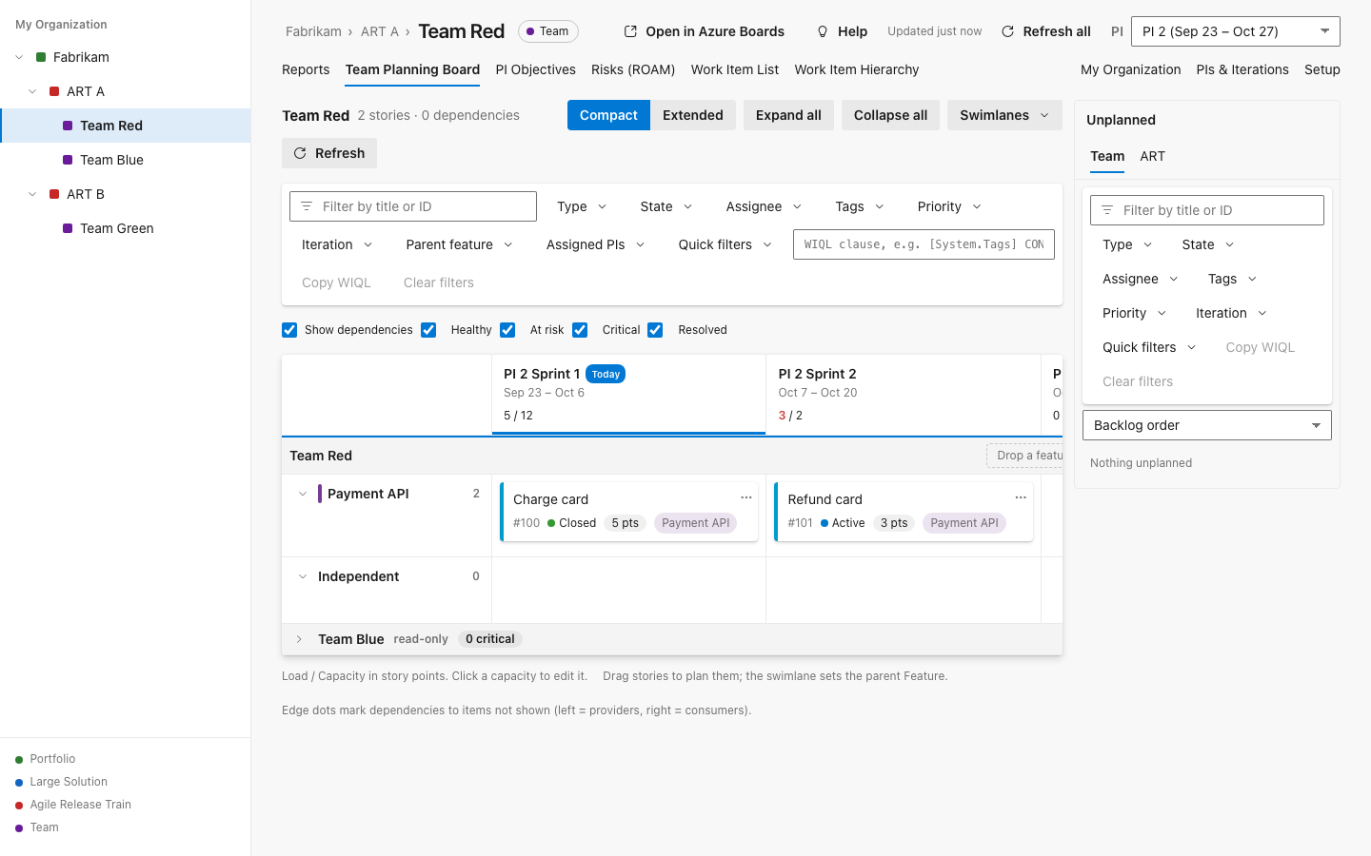Click the purple square icon beside Team Blue
This screenshot has width=1371, height=856.
[68, 160]
